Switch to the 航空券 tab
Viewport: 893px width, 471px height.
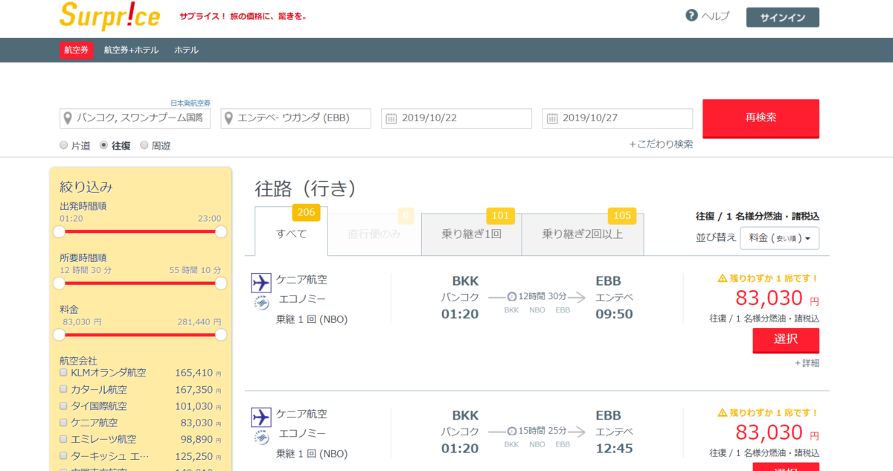(x=76, y=50)
